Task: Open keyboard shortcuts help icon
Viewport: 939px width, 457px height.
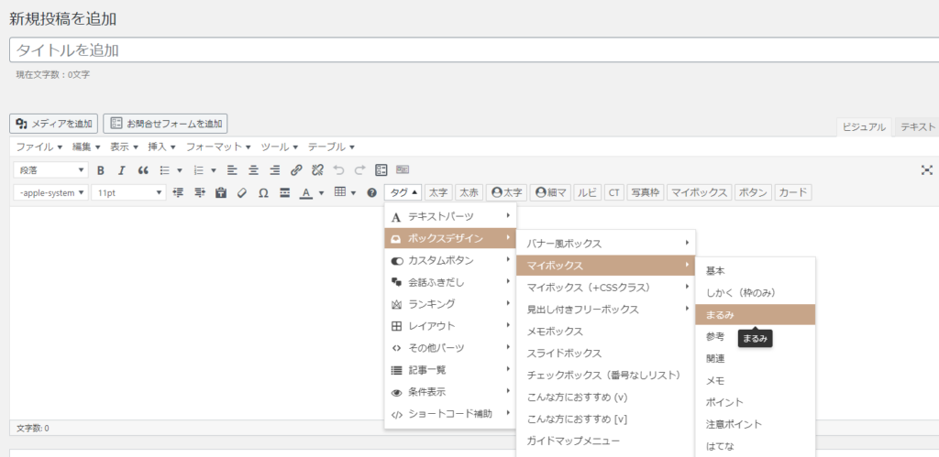Action: [372, 192]
